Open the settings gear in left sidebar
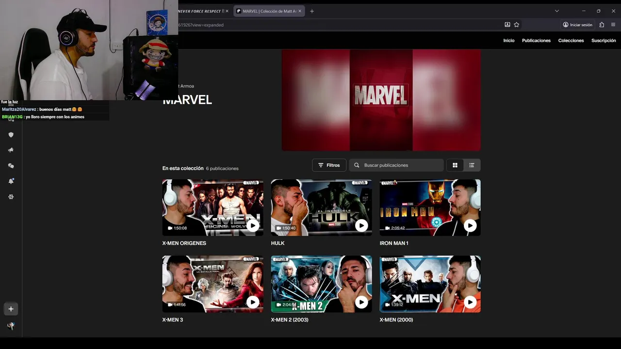Image resolution: width=621 pixels, height=349 pixels. (11, 197)
